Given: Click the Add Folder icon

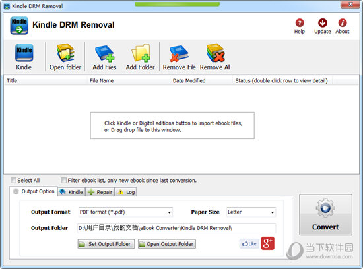Looking at the screenshot, I should pos(141,53).
